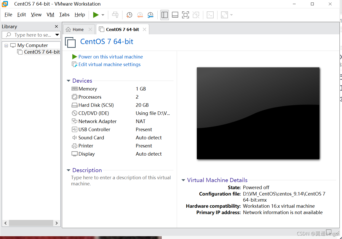Collapse the Devices section

coord(69,81)
